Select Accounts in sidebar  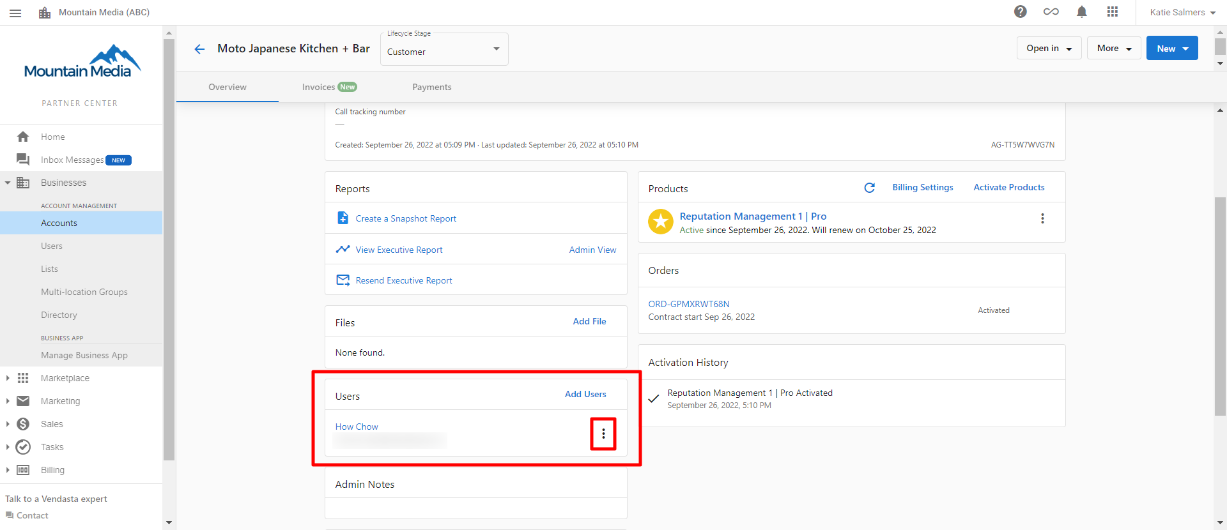tap(81, 223)
